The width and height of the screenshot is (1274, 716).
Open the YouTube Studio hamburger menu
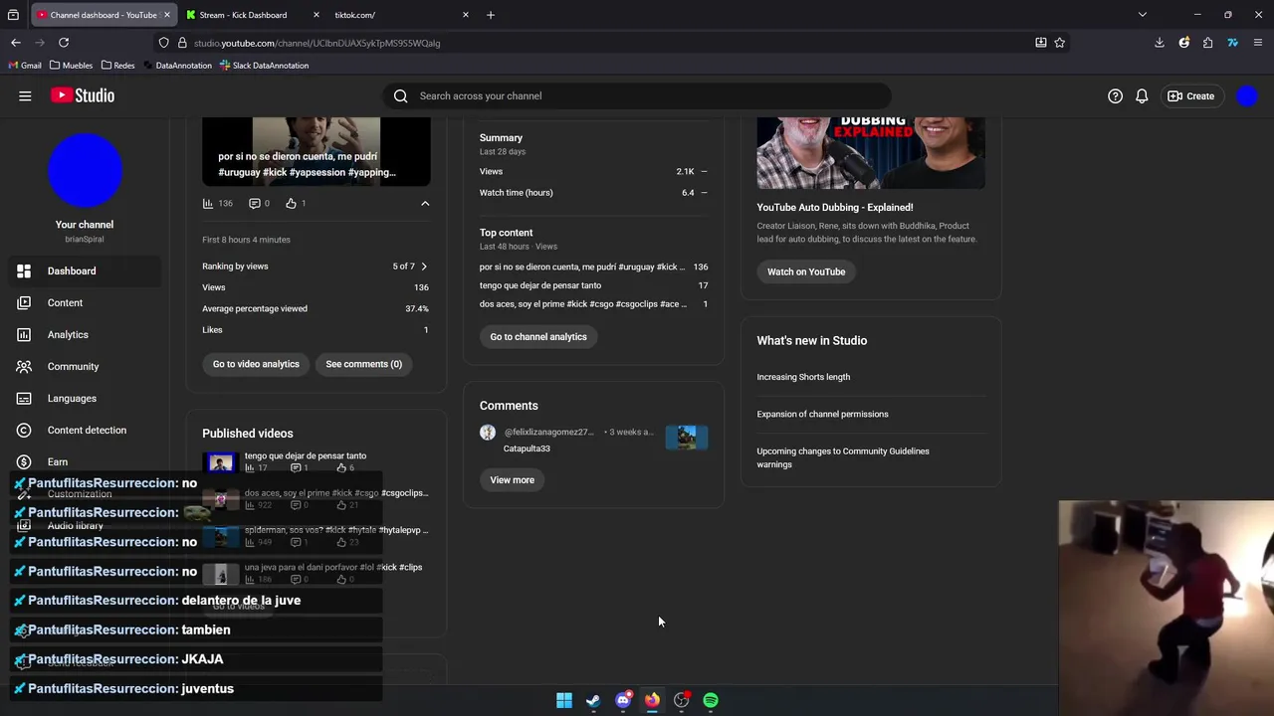pyautogui.click(x=25, y=95)
